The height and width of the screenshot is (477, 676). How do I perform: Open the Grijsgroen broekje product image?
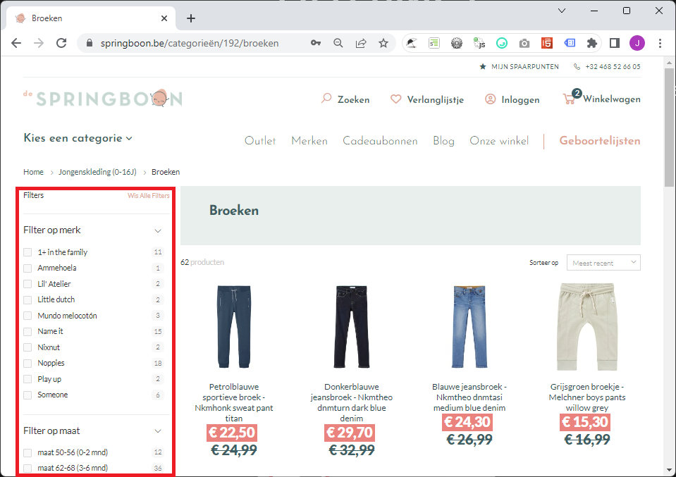click(x=586, y=327)
